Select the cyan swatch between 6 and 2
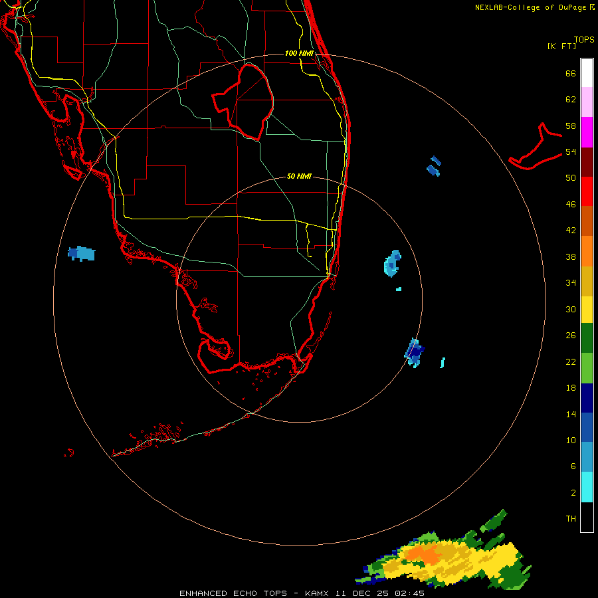 click(587, 488)
